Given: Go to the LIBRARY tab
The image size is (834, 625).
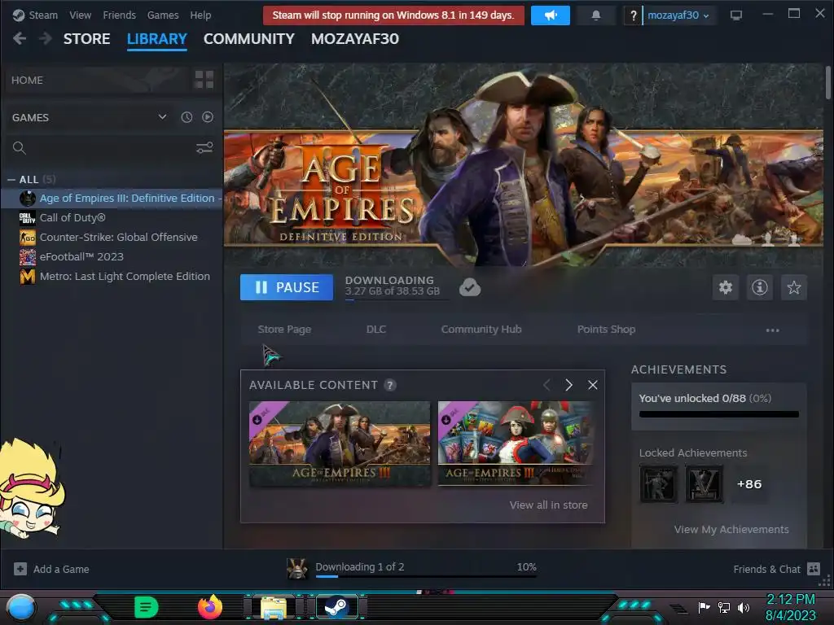Looking at the screenshot, I should tap(157, 39).
